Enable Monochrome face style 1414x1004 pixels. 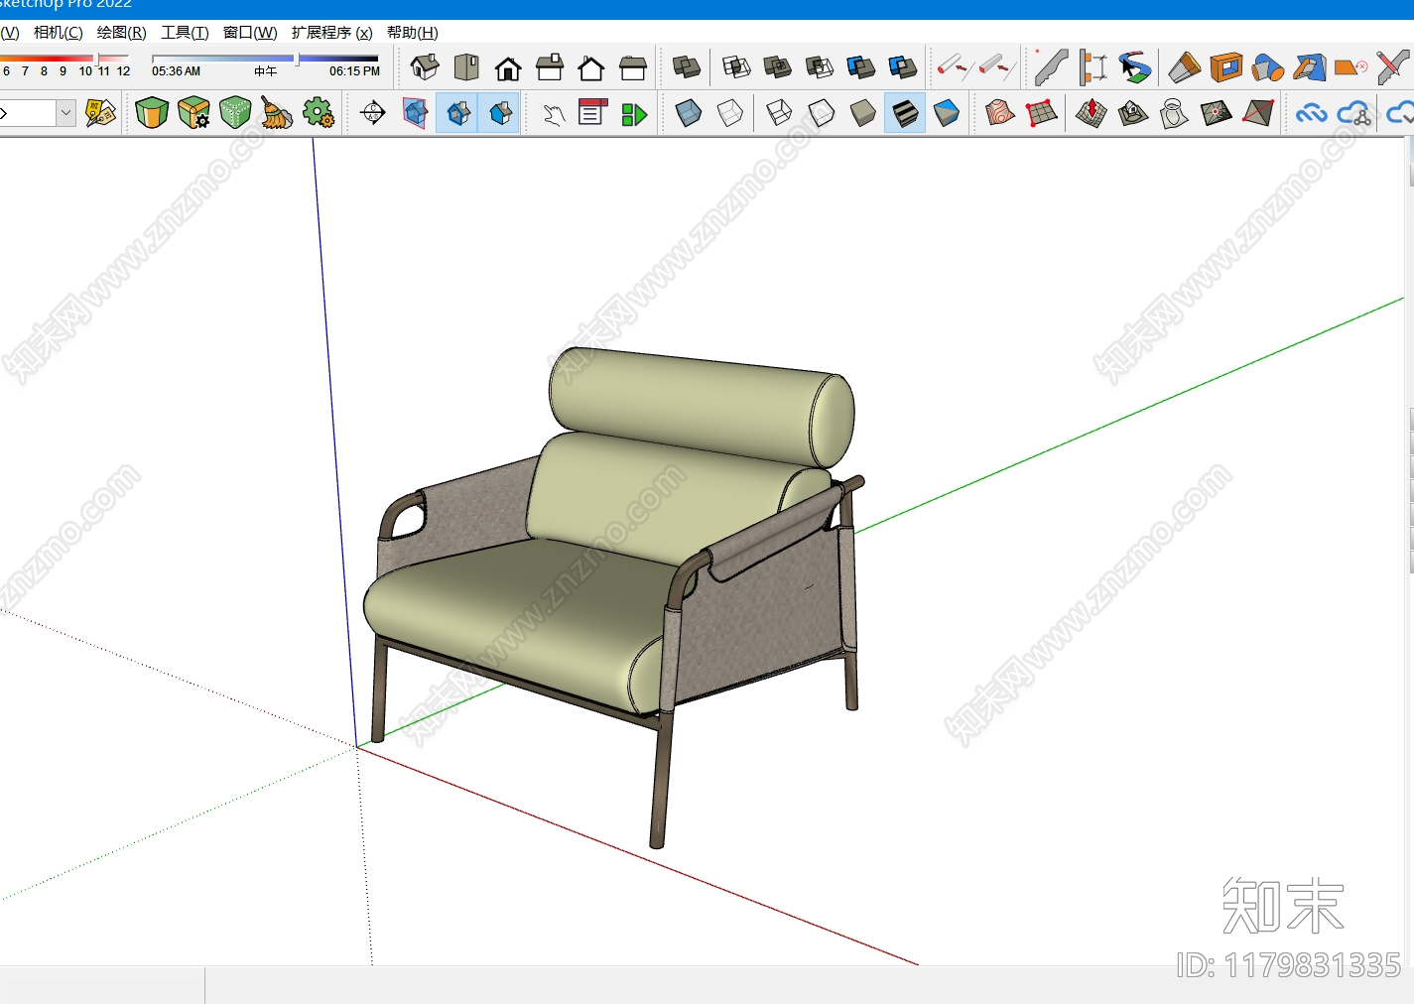[x=947, y=113]
